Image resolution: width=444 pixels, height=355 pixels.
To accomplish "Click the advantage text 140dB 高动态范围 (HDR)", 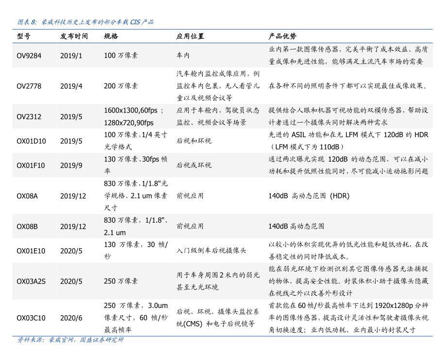I will pos(309,196).
